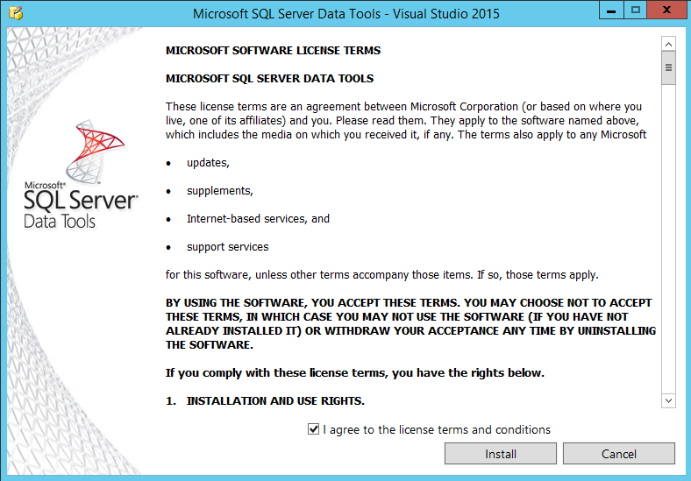691x481 pixels.
Task: Click the 'I agree to the license terms' label
Action: coord(437,429)
